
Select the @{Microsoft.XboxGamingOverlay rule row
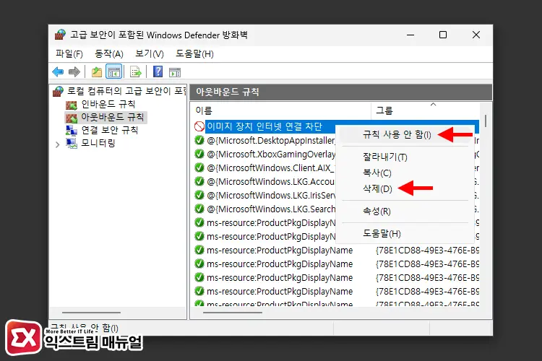[271, 154]
